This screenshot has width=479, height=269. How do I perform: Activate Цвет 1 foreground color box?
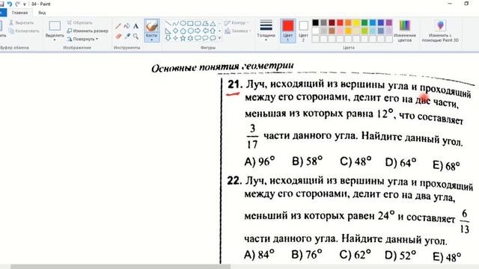pyautogui.click(x=287, y=31)
